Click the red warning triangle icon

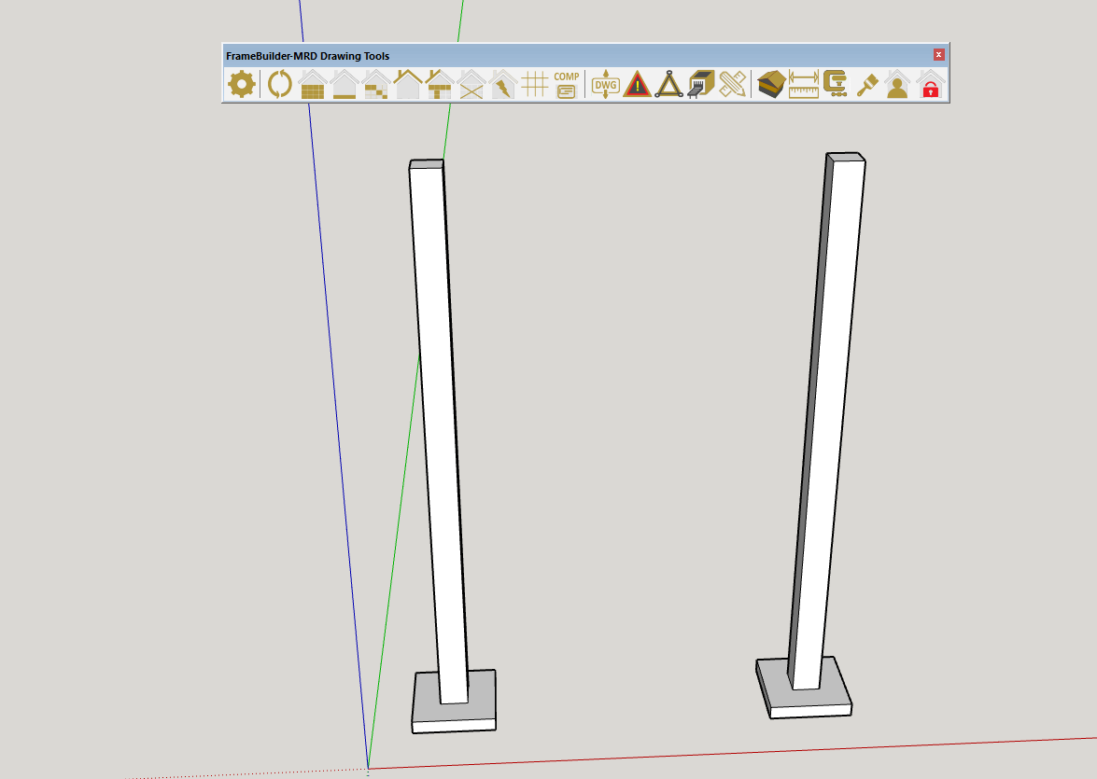(x=638, y=84)
